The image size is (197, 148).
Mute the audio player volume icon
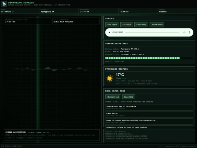tap(184, 33)
